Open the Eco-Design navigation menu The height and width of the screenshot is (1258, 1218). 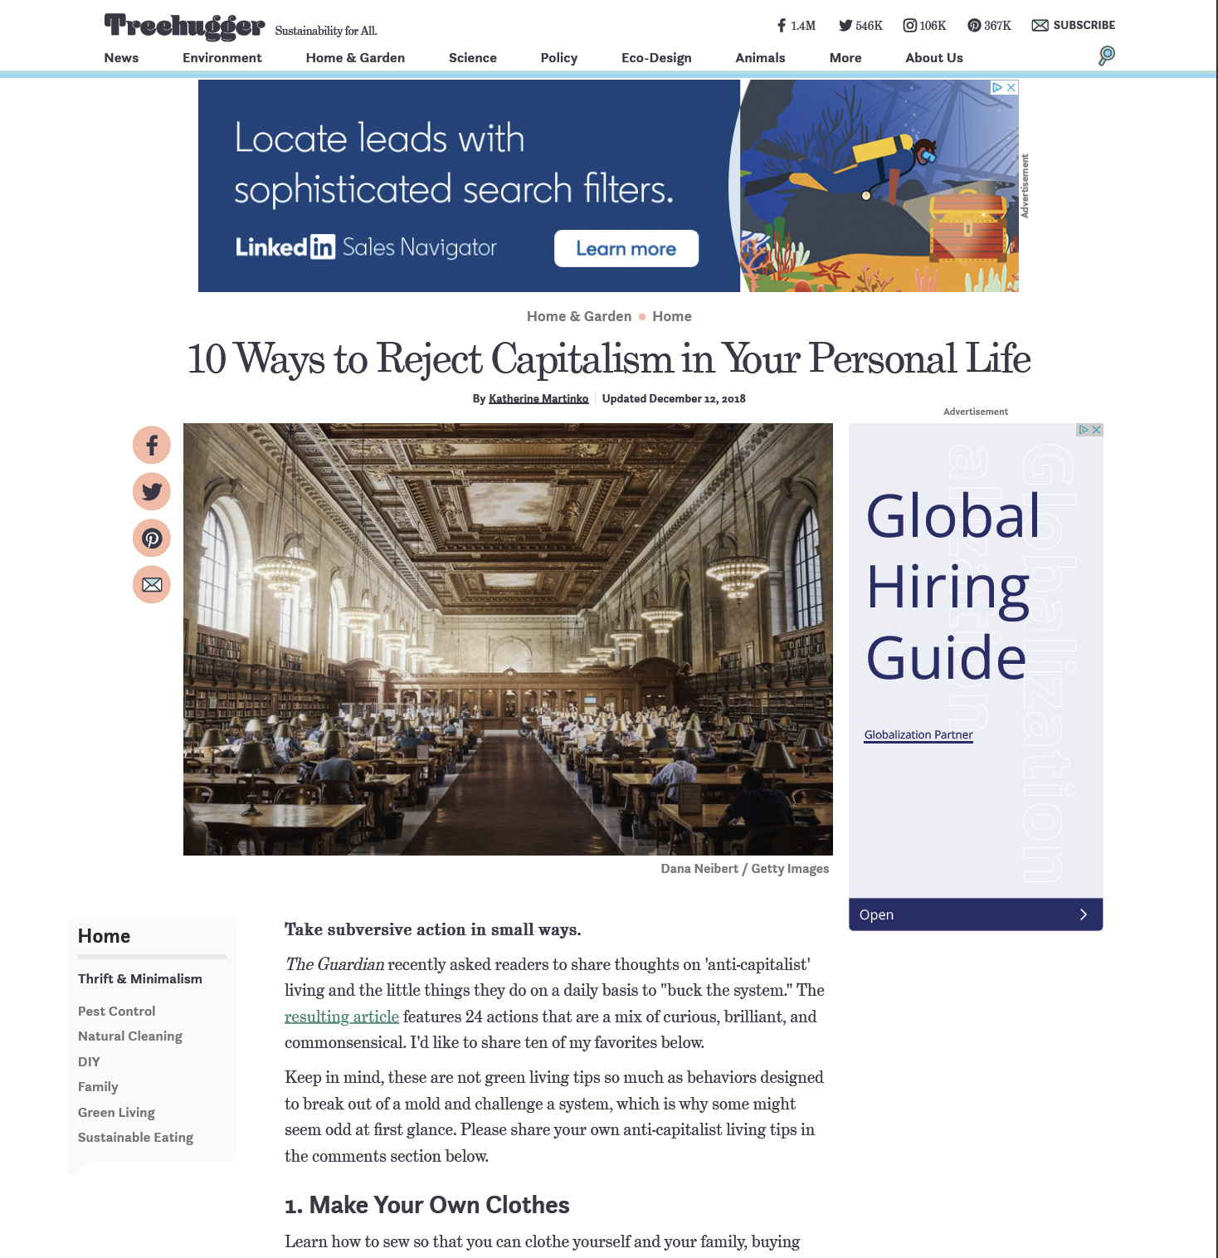(x=655, y=58)
